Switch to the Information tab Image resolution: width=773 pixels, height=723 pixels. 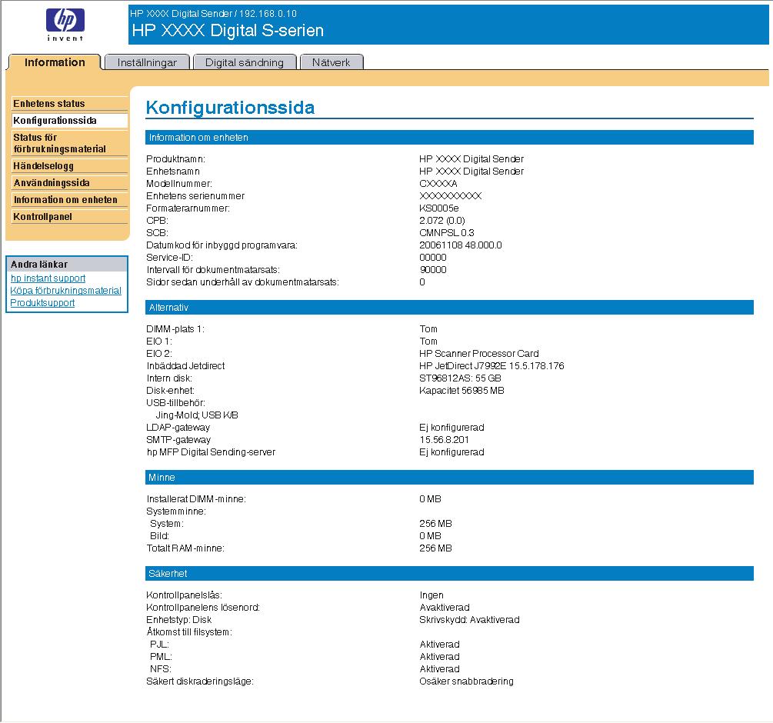tap(55, 62)
